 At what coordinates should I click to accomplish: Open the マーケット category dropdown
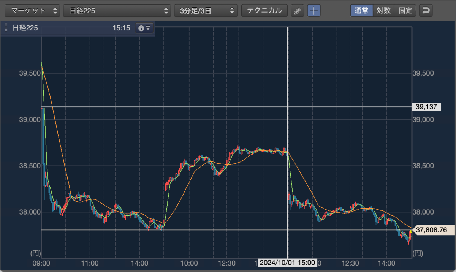tap(33, 11)
